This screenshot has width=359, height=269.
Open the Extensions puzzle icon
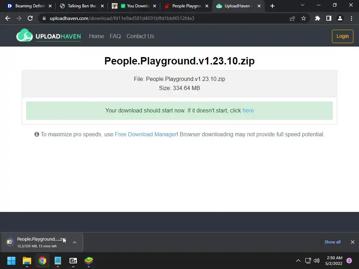point(318,18)
